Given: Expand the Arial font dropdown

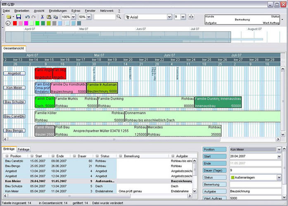Looking at the screenshot, I should (169, 17).
